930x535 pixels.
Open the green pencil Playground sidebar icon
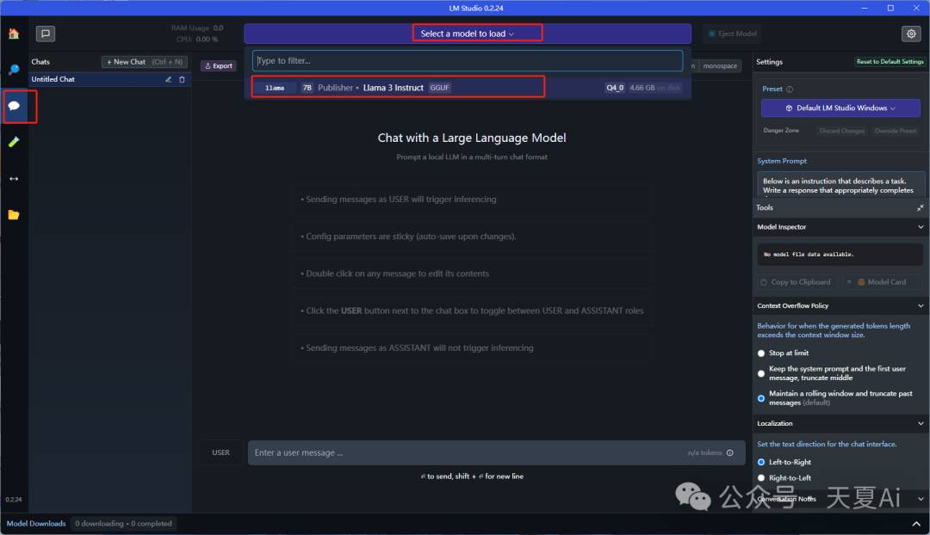[14, 142]
